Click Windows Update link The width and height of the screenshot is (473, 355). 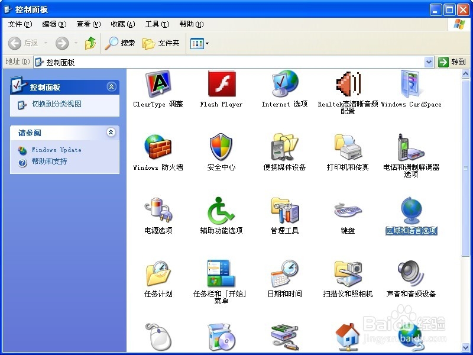coord(56,150)
